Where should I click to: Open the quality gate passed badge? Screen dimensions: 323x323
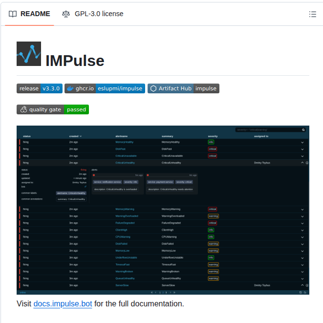point(53,109)
